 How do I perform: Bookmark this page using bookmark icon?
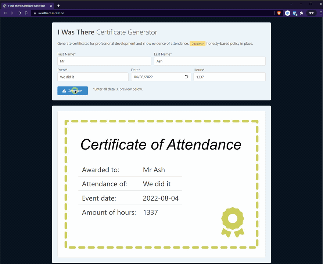tap(26, 13)
